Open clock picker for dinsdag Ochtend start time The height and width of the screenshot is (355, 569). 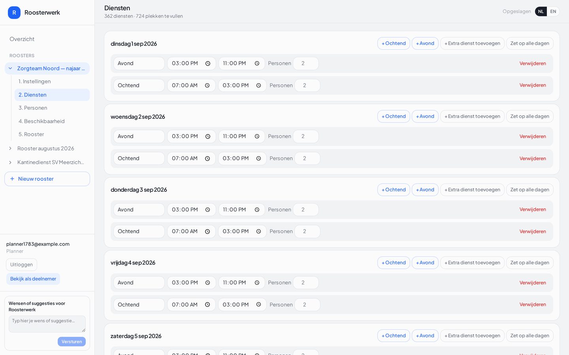coord(207,86)
